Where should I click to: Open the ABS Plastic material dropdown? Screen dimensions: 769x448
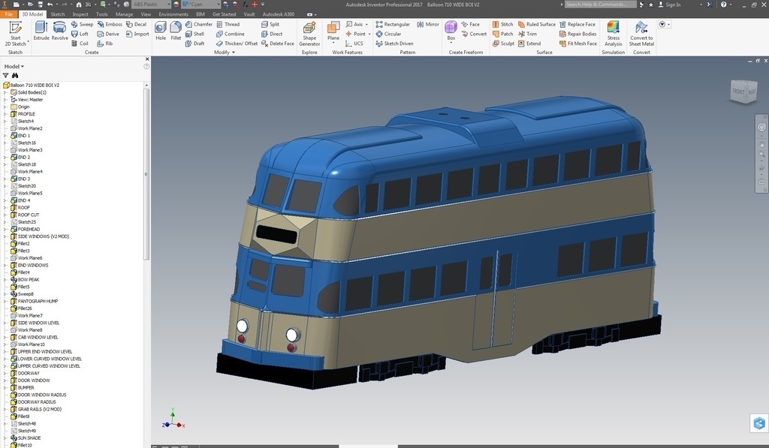pyautogui.click(x=168, y=5)
